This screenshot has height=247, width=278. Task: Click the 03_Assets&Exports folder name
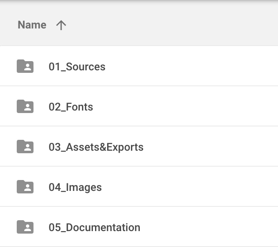(x=96, y=147)
